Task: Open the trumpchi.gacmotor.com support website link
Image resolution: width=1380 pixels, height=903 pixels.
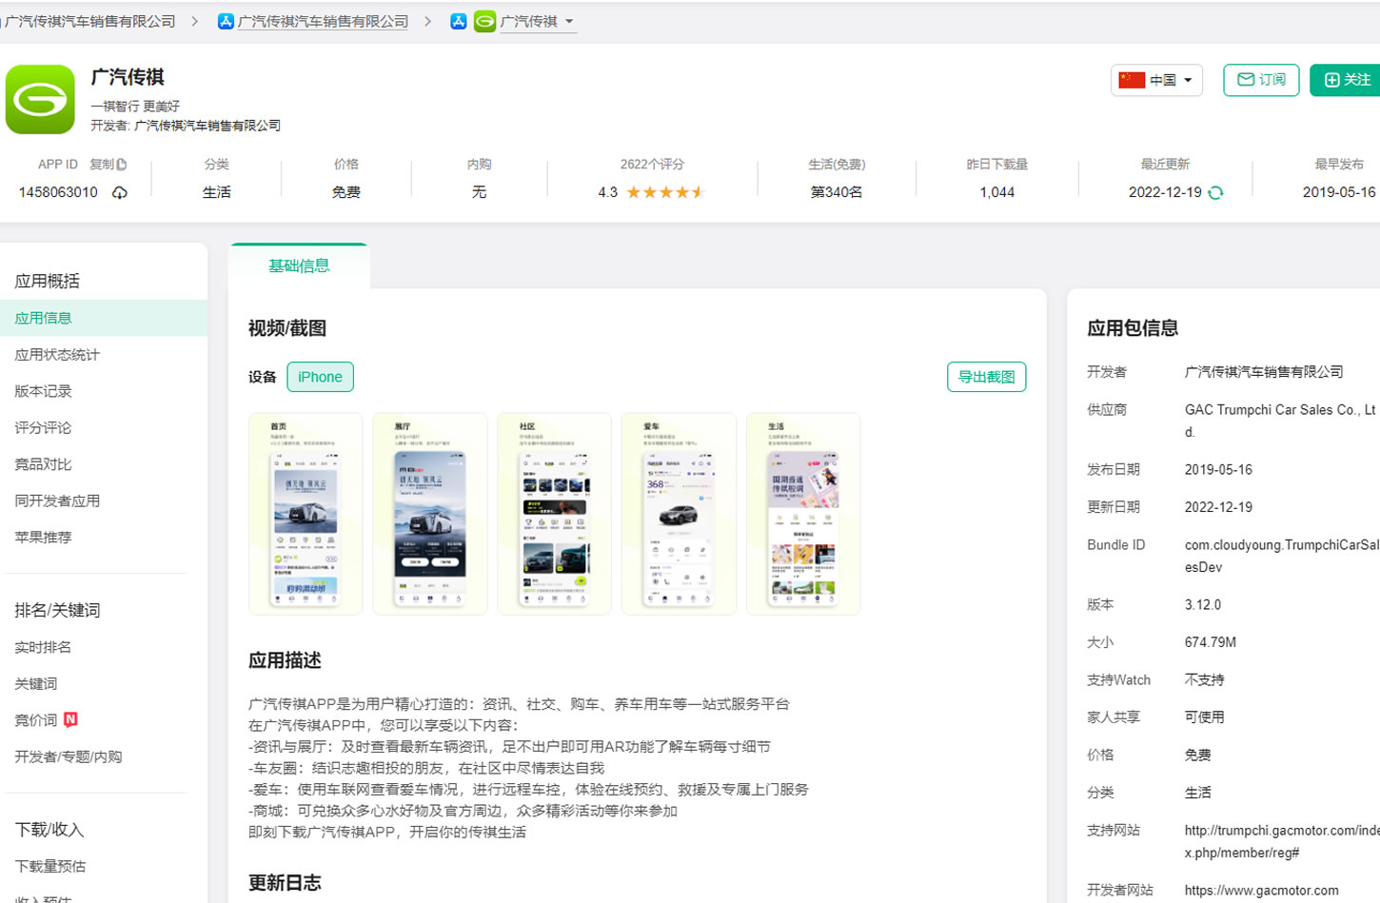Action: click(1281, 841)
